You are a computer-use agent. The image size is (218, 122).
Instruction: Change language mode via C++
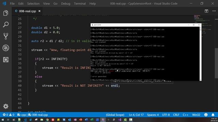coord(185,115)
